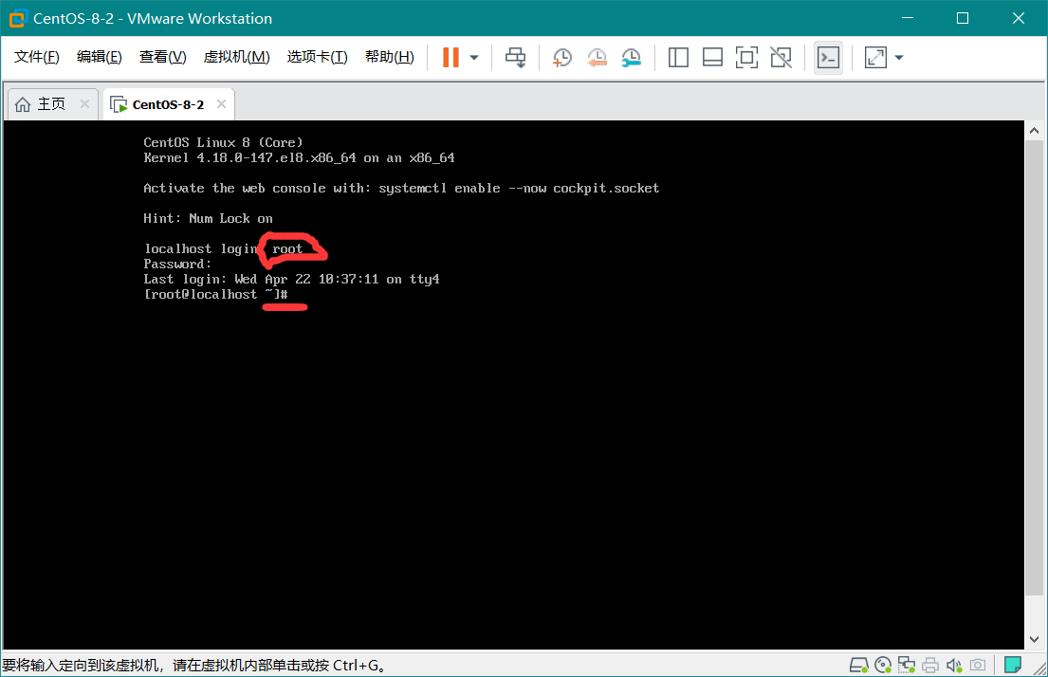
Task: Click the CD/DVD drive status icon
Action: pos(883,665)
